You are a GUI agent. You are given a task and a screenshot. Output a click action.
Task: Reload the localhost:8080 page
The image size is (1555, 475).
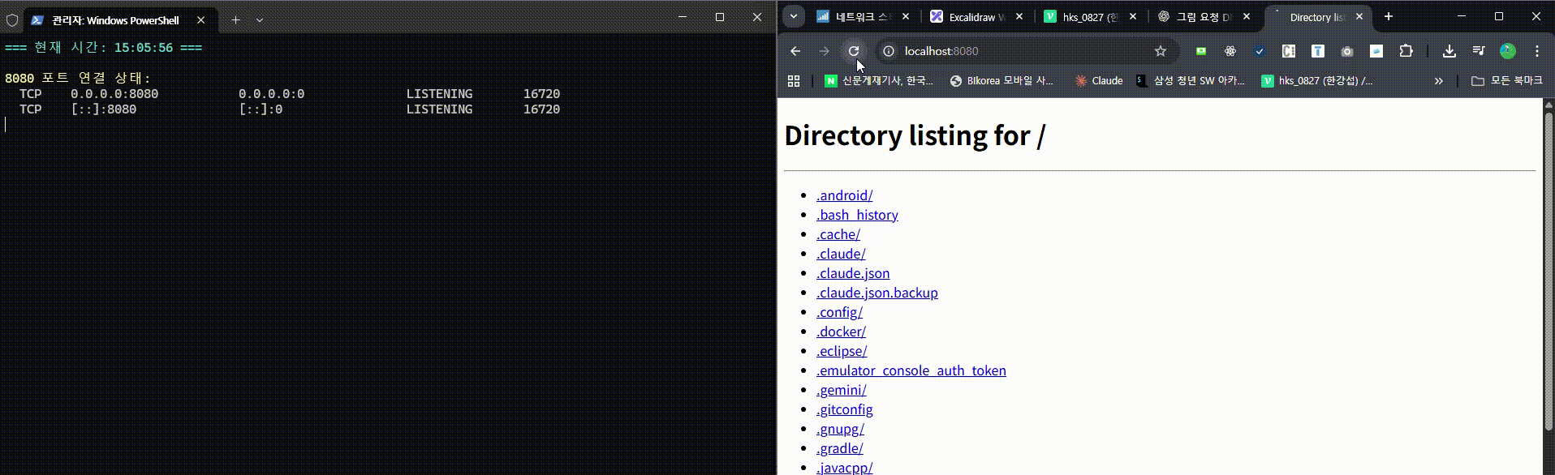[854, 51]
